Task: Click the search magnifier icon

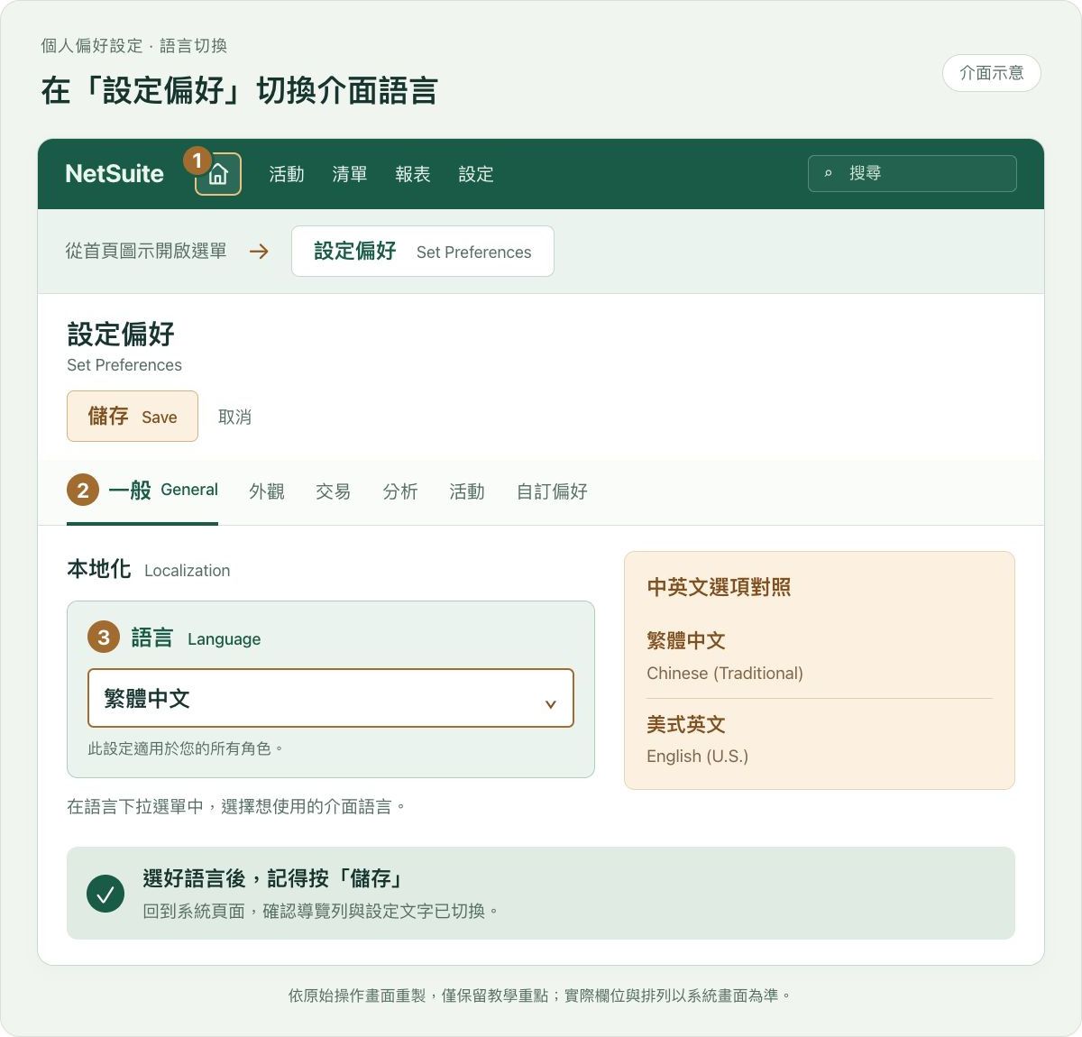Action: coord(828,174)
